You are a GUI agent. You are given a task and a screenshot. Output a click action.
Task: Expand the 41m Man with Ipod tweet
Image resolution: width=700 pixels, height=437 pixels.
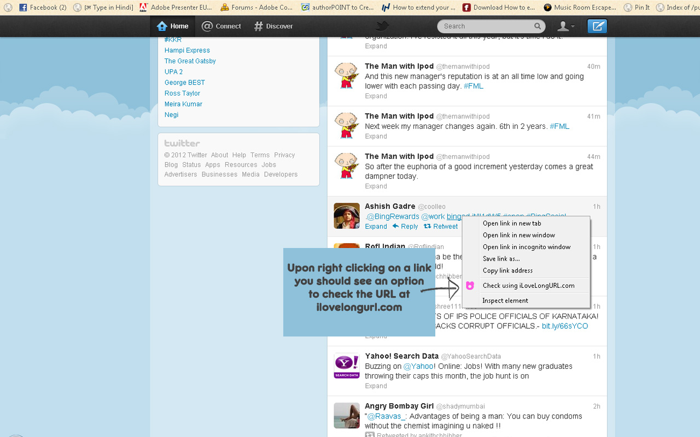pyautogui.click(x=376, y=137)
